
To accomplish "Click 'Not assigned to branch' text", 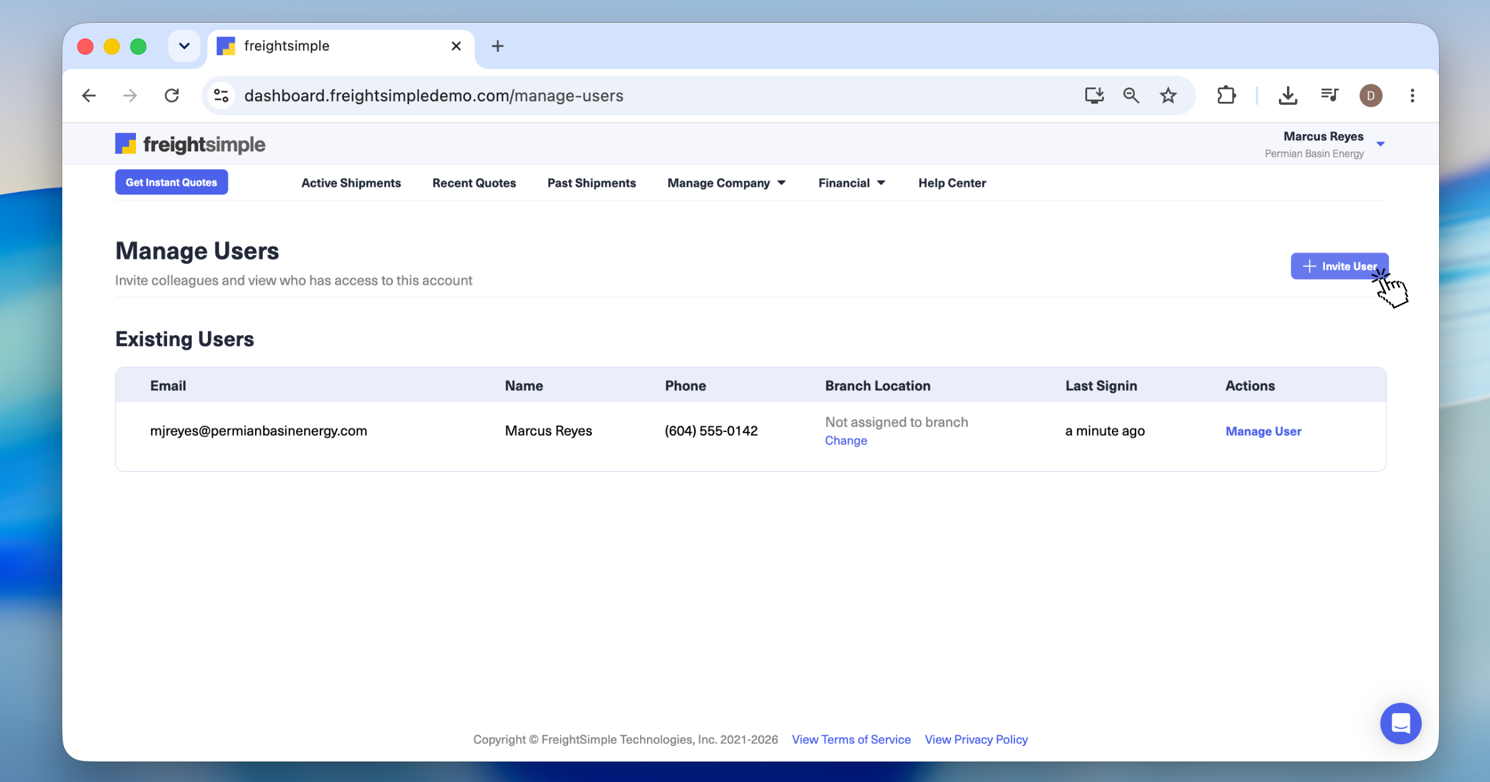I will [896, 422].
